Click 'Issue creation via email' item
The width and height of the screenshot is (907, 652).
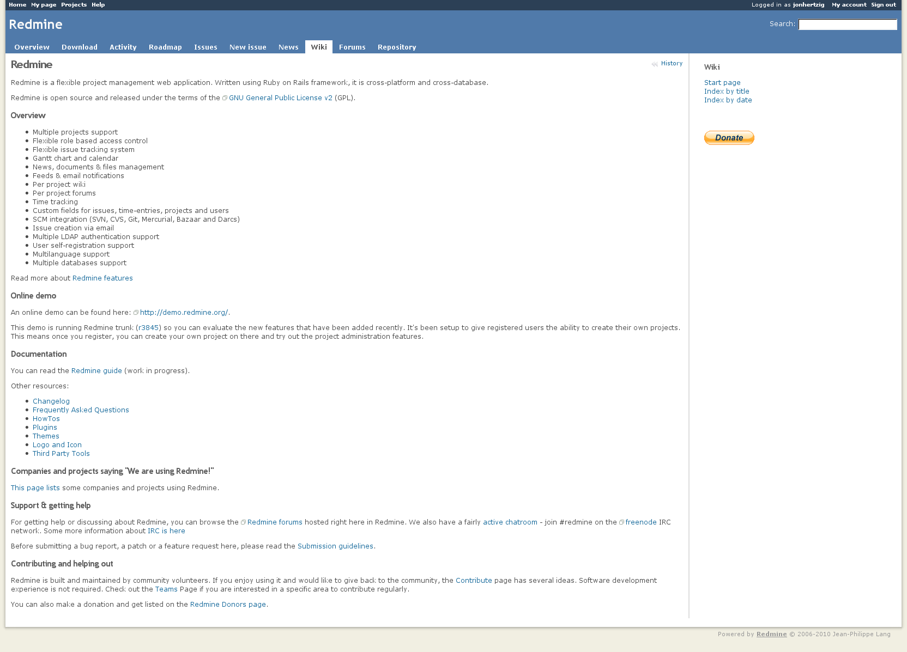pyautogui.click(x=73, y=228)
